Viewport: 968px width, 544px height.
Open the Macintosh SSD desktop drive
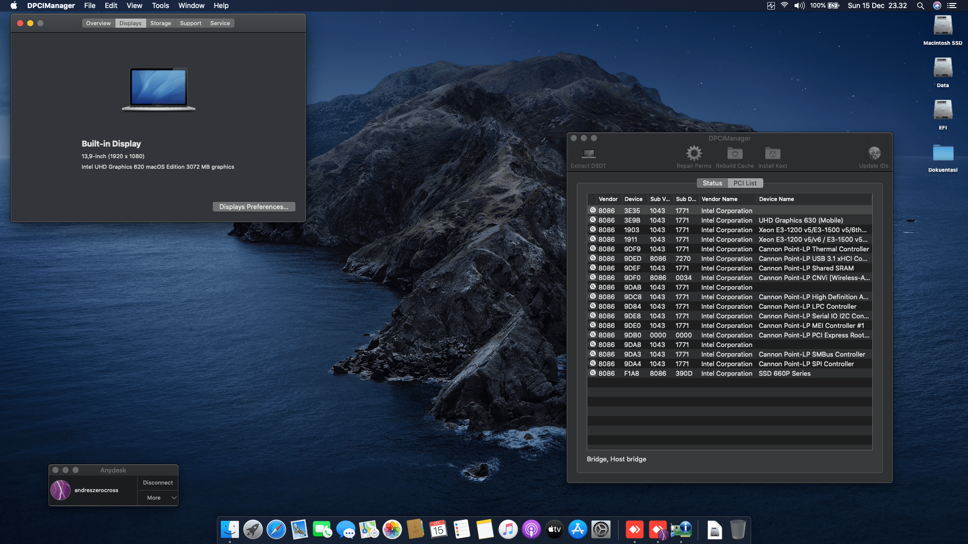[942, 30]
